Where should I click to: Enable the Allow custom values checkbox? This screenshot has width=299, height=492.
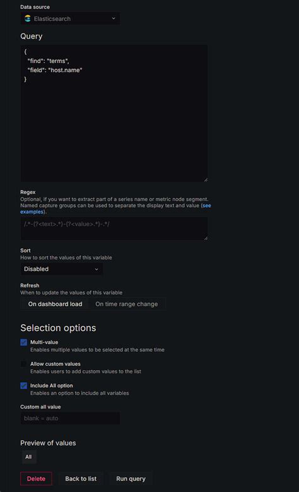click(x=23, y=364)
